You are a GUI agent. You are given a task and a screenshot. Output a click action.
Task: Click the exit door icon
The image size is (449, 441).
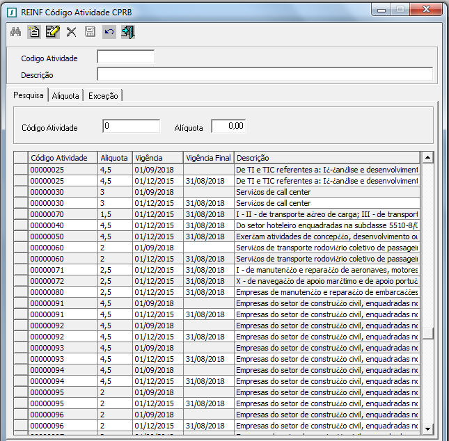pos(127,32)
